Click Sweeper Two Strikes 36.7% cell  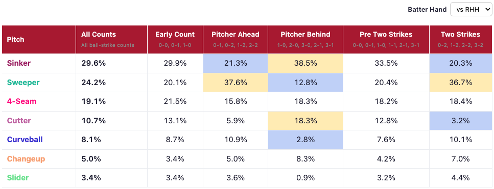(x=461, y=83)
